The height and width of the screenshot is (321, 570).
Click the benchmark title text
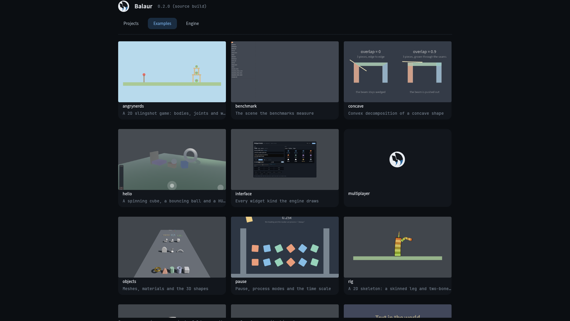pyautogui.click(x=246, y=106)
